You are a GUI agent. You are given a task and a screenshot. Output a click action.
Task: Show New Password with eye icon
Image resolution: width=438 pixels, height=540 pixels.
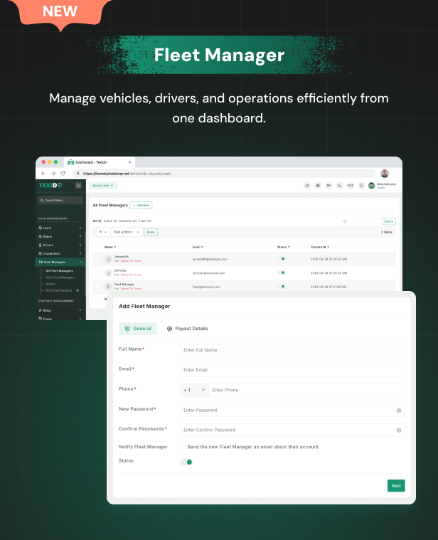[399, 411]
